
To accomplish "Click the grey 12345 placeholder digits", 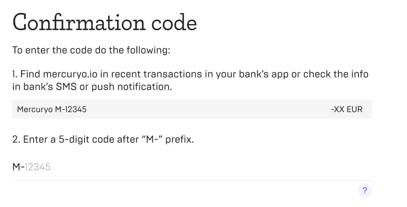I will [x=38, y=167].
